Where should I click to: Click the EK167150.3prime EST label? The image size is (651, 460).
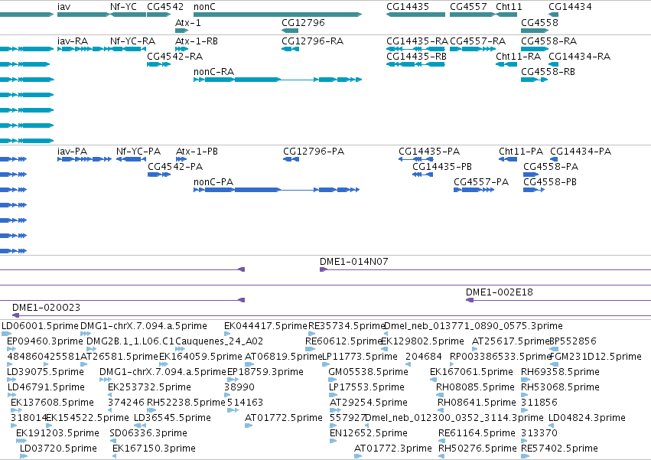coord(154,449)
